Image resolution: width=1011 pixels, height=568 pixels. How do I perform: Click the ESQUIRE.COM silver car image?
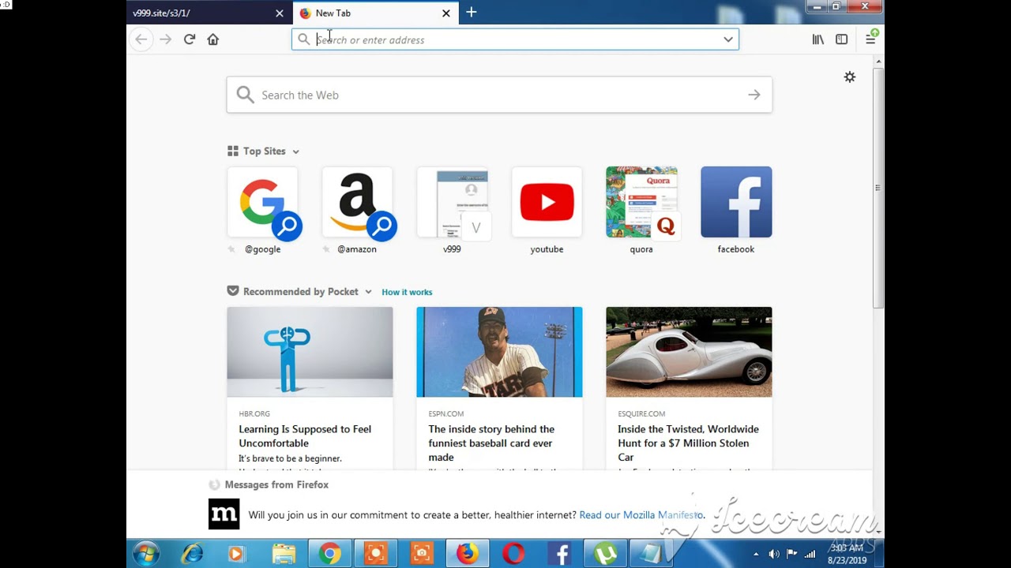[x=689, y=352]
